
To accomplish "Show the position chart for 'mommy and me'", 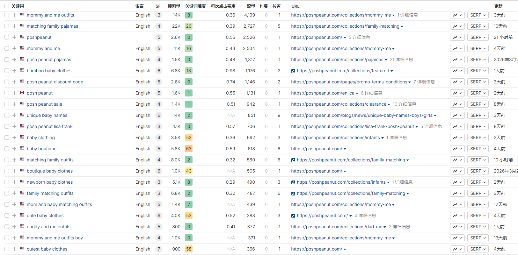I will coord(457,48).
